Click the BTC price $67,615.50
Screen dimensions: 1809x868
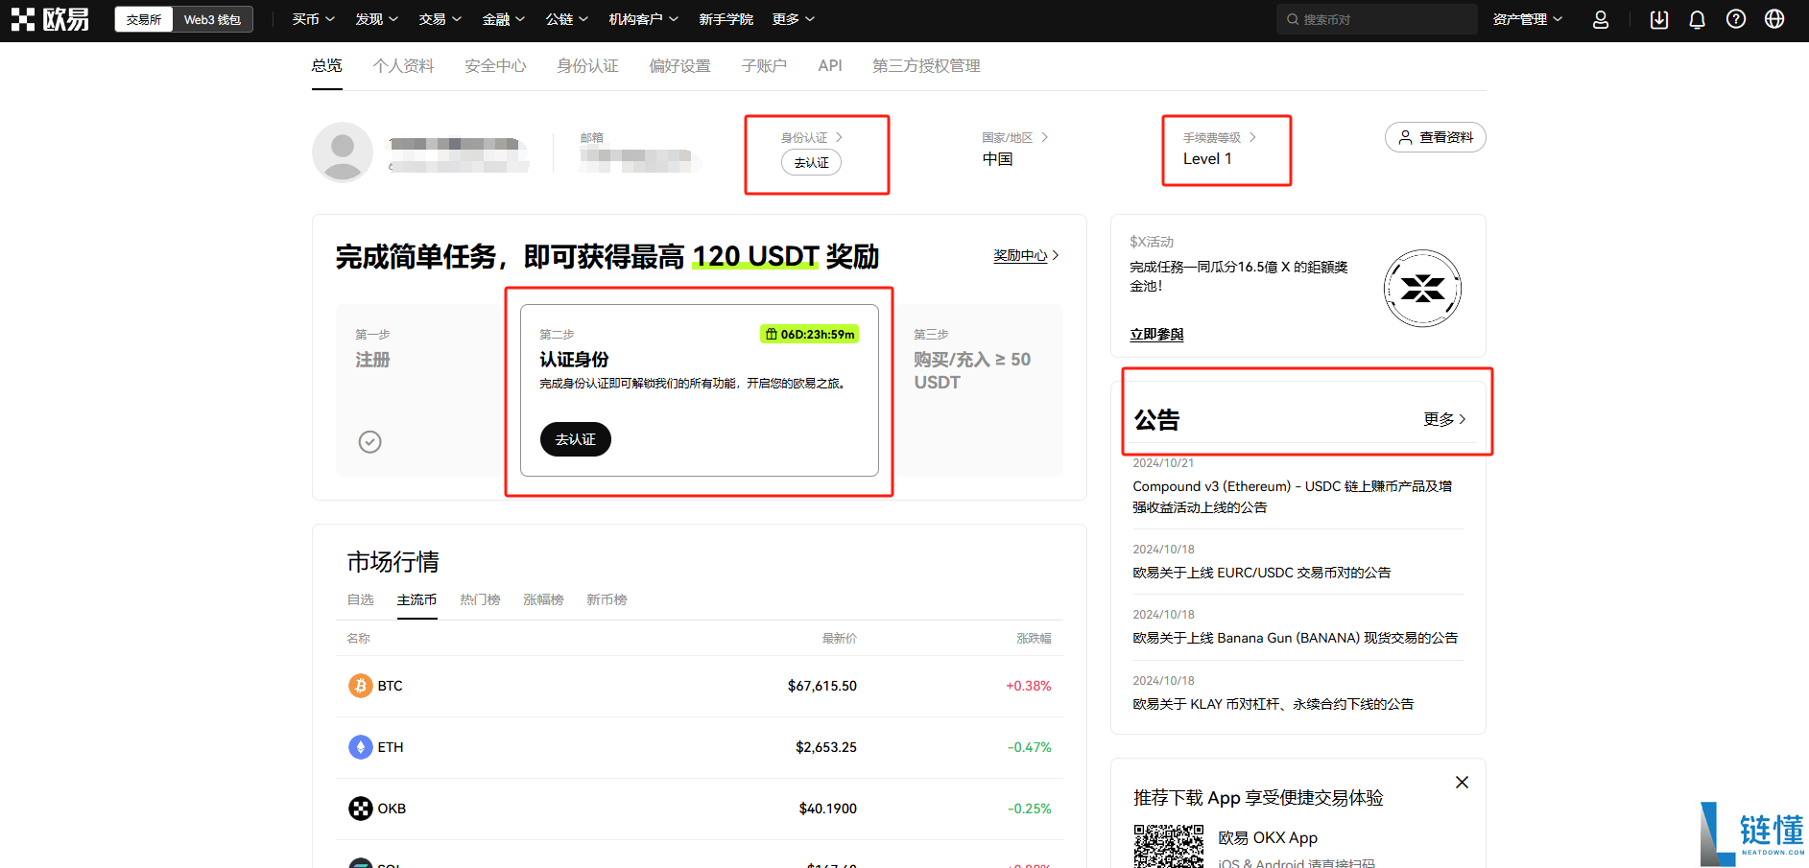coord(821,686)
